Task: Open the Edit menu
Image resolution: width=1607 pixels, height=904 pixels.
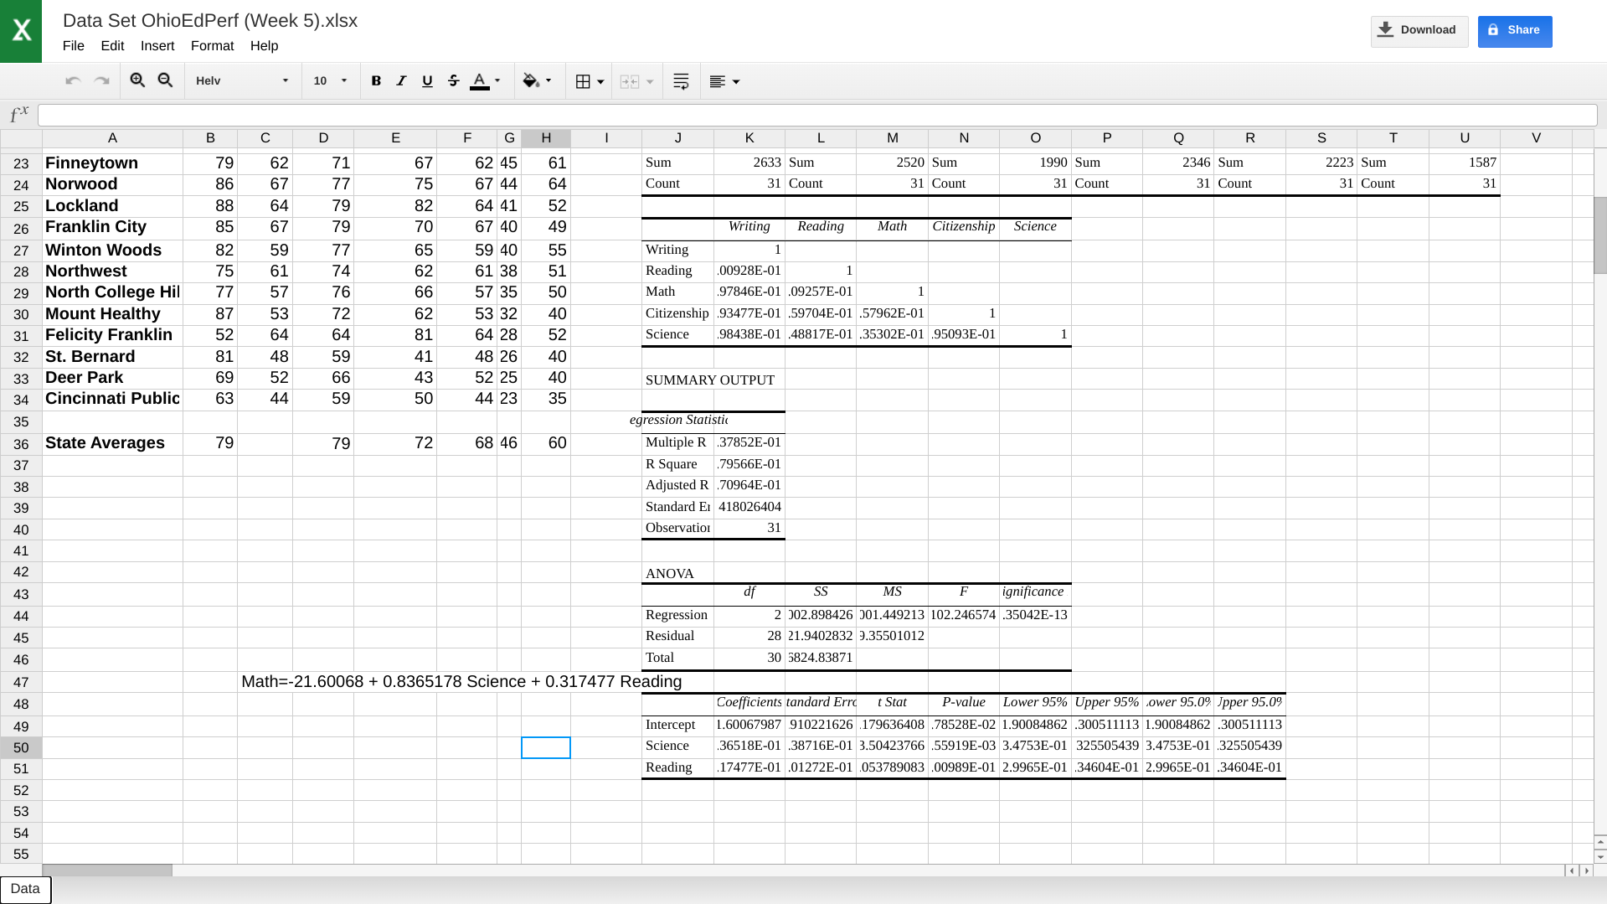Action: (112, 46)
